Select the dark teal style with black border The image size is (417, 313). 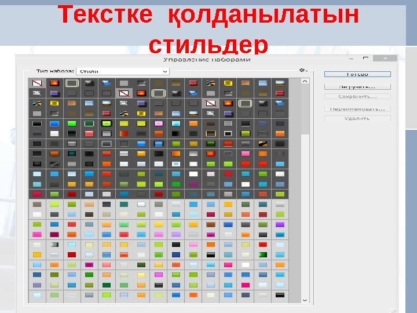point(72,154)
